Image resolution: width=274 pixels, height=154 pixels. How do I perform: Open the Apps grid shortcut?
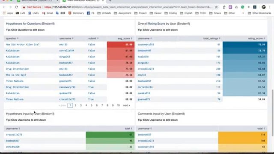(x=8, y=13)
